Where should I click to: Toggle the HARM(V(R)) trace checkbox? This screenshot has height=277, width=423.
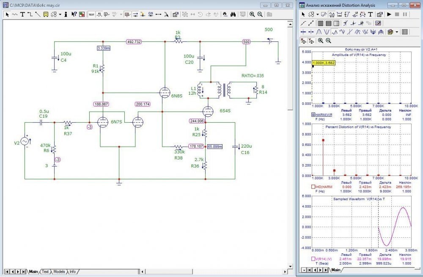(313, 115)
